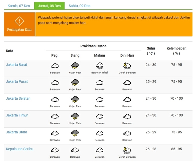Open the Jakarta Barat city link
195x162 pixels.
16,65
